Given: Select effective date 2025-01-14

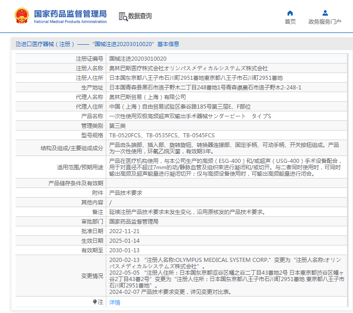Looking at the screenshot, I should (x=124, y=241).
